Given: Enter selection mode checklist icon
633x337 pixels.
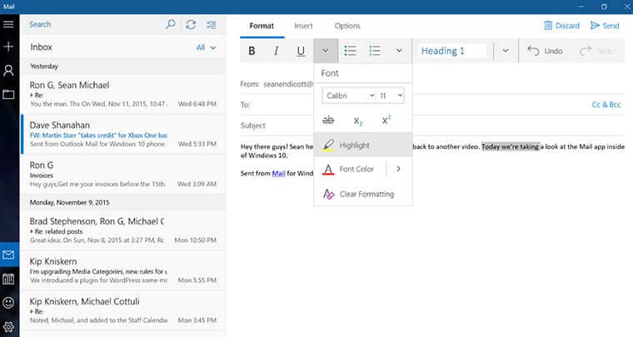Looking at the screenshot, I should click(x=212, y=25).
